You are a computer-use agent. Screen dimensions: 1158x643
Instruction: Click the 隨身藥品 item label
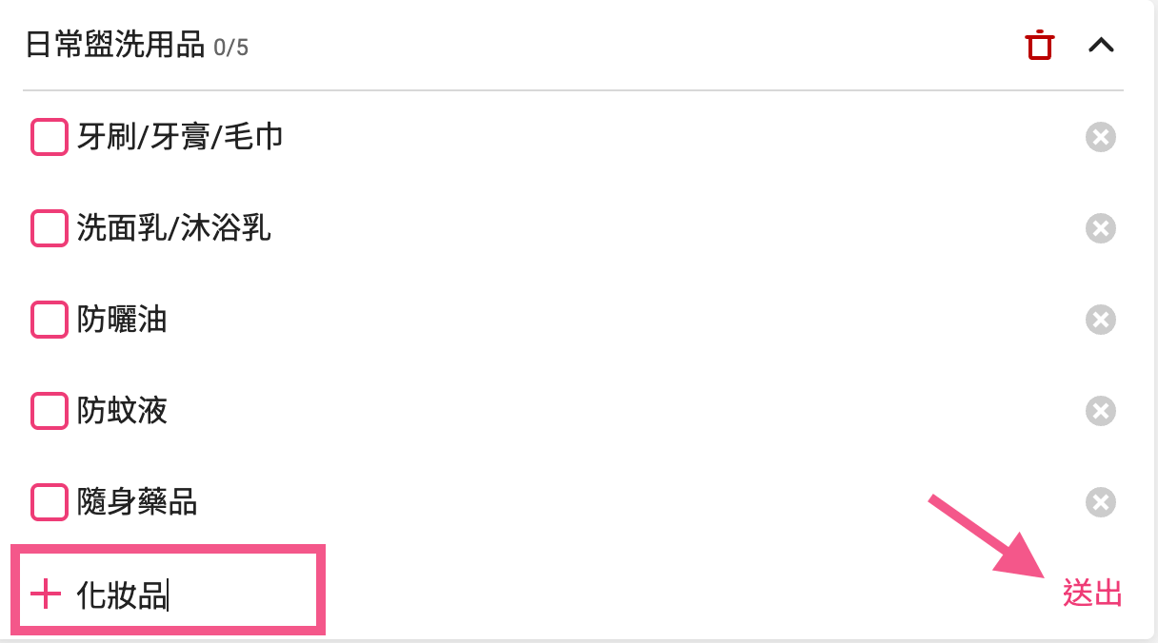[137, 502]
